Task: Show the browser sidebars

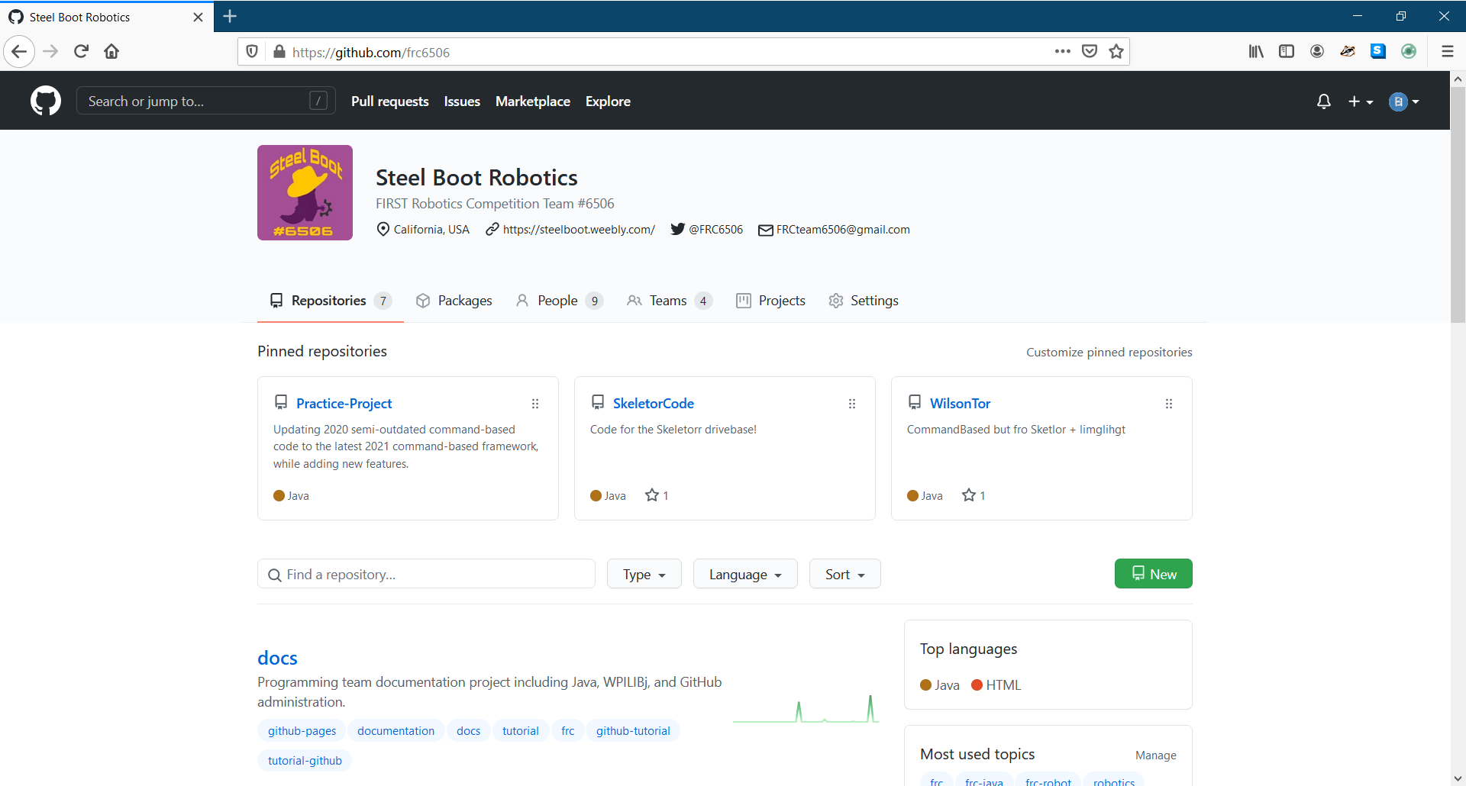Action: (1287, 52)
